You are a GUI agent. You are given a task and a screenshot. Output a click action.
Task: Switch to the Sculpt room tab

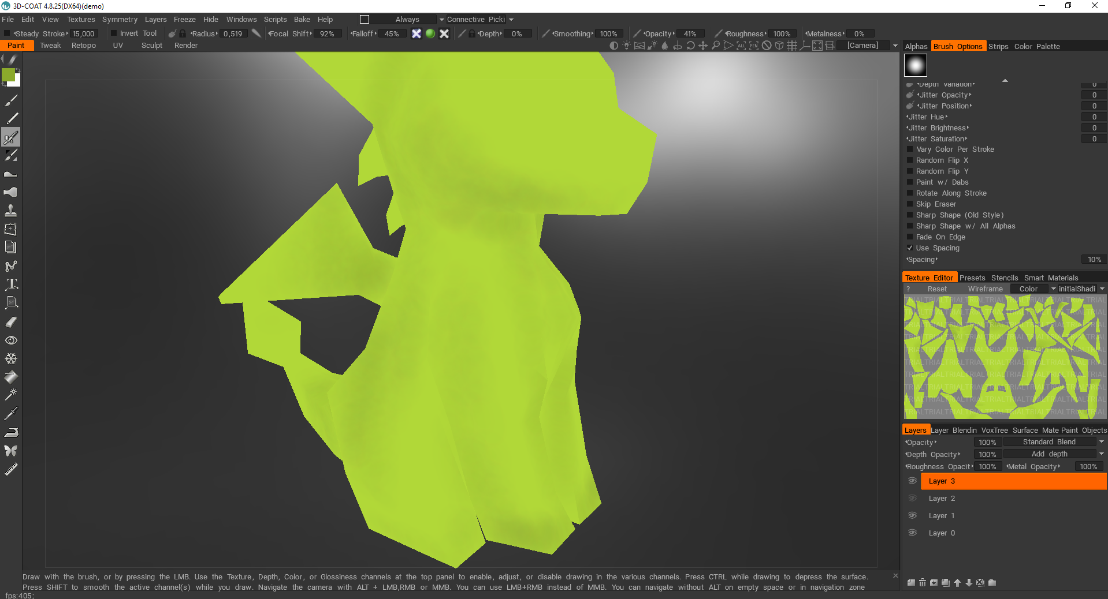coord(152,46)
